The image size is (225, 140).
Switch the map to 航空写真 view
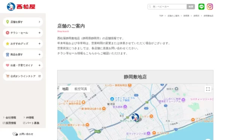(x=81, y=89)
